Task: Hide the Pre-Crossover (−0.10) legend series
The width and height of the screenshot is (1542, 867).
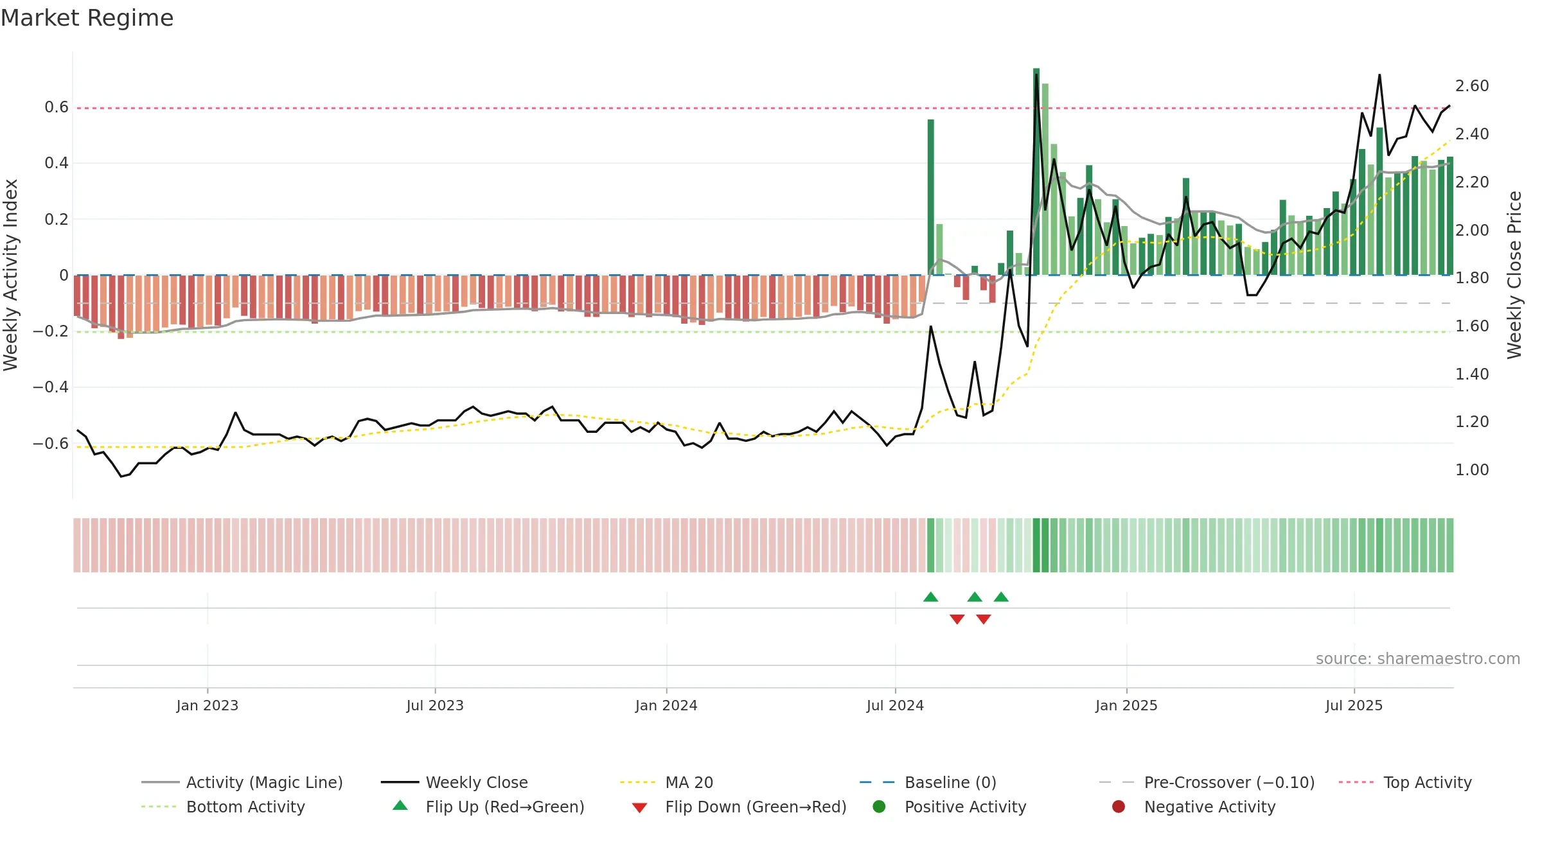Action: [x=1207, y=782]
